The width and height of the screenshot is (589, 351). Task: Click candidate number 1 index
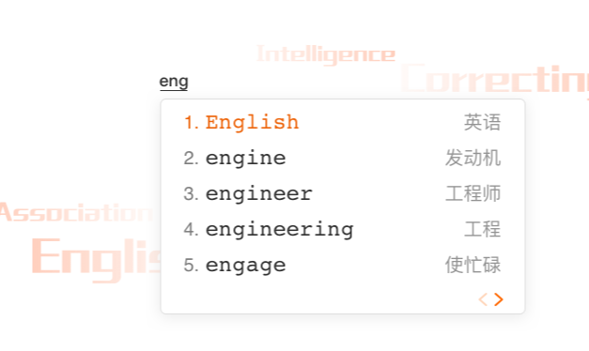click(192, 122)
